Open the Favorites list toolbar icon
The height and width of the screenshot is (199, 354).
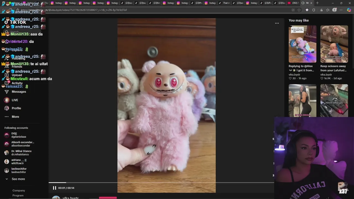click(x=328, y=10)
